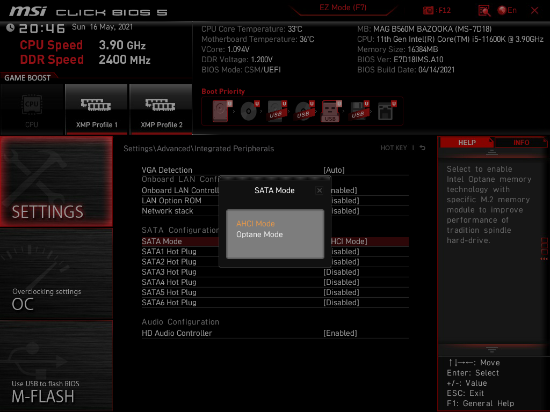Change SATA3 Hot Plug [Disabled] value
The image size is (550, 412).
pyautogui.click(x=341, y=272)
